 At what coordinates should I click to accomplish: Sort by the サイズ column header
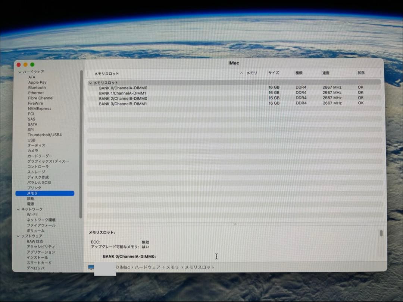pyautogui.click(x=274, y=73)
